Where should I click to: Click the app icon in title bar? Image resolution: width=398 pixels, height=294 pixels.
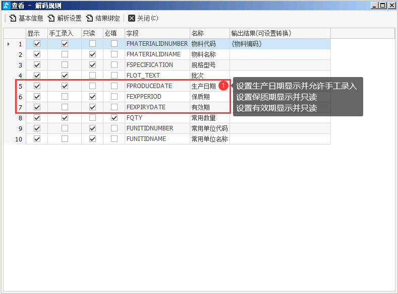click(6, 6)
